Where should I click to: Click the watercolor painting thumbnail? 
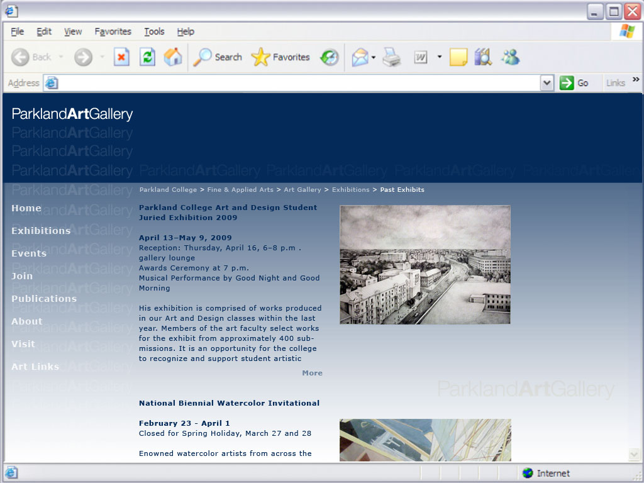[x=425, y=440]
